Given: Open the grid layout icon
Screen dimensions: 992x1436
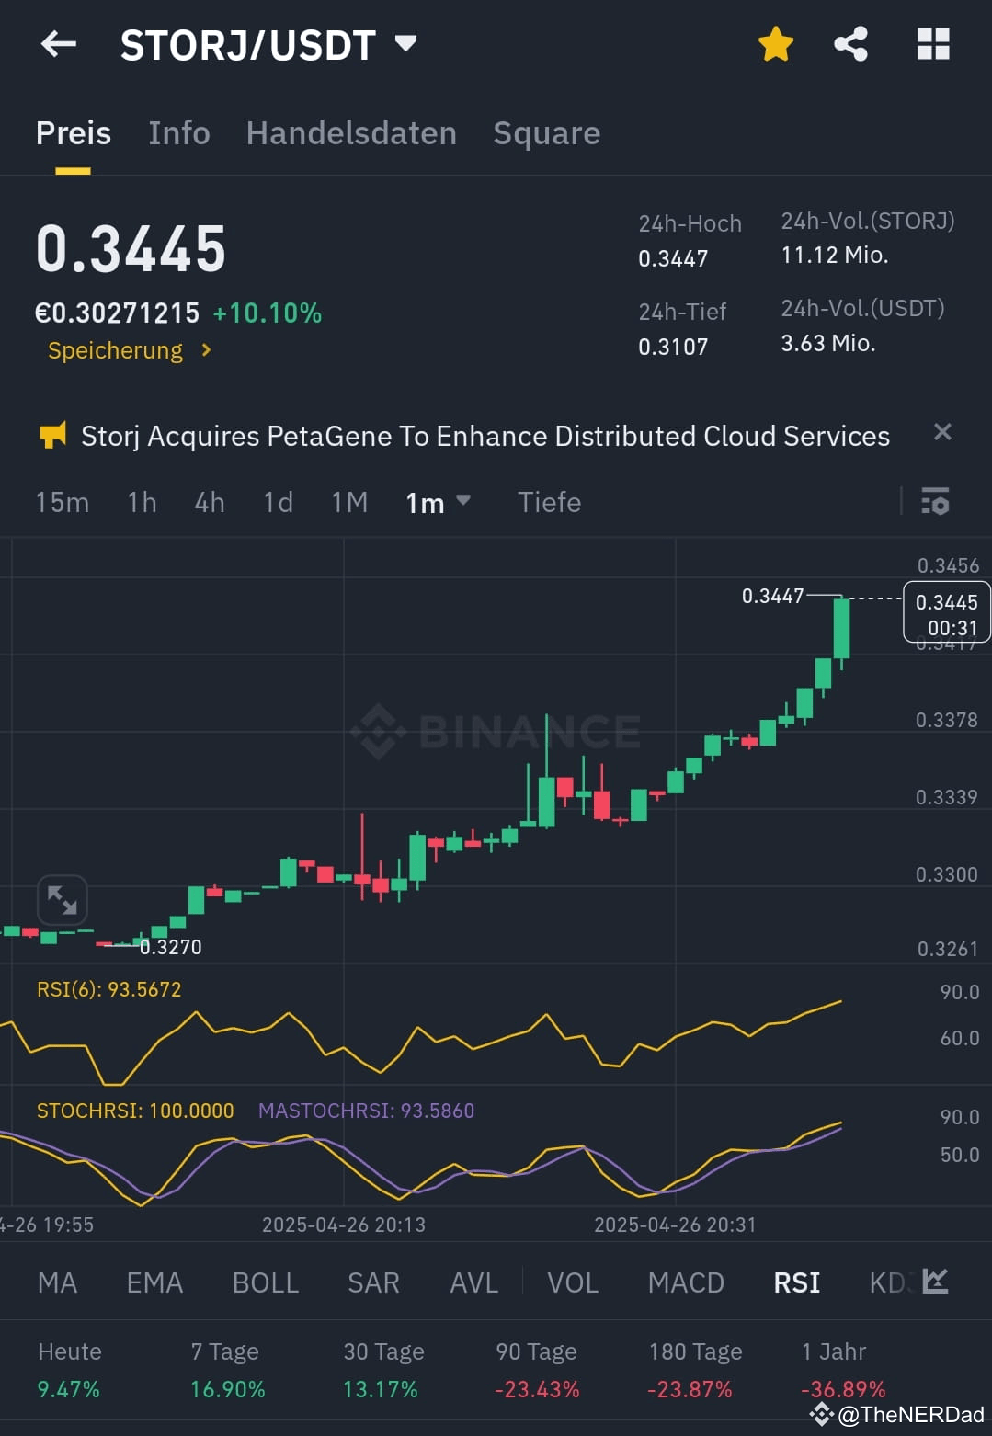Looking at the screenshot, I should pos(933,44).
